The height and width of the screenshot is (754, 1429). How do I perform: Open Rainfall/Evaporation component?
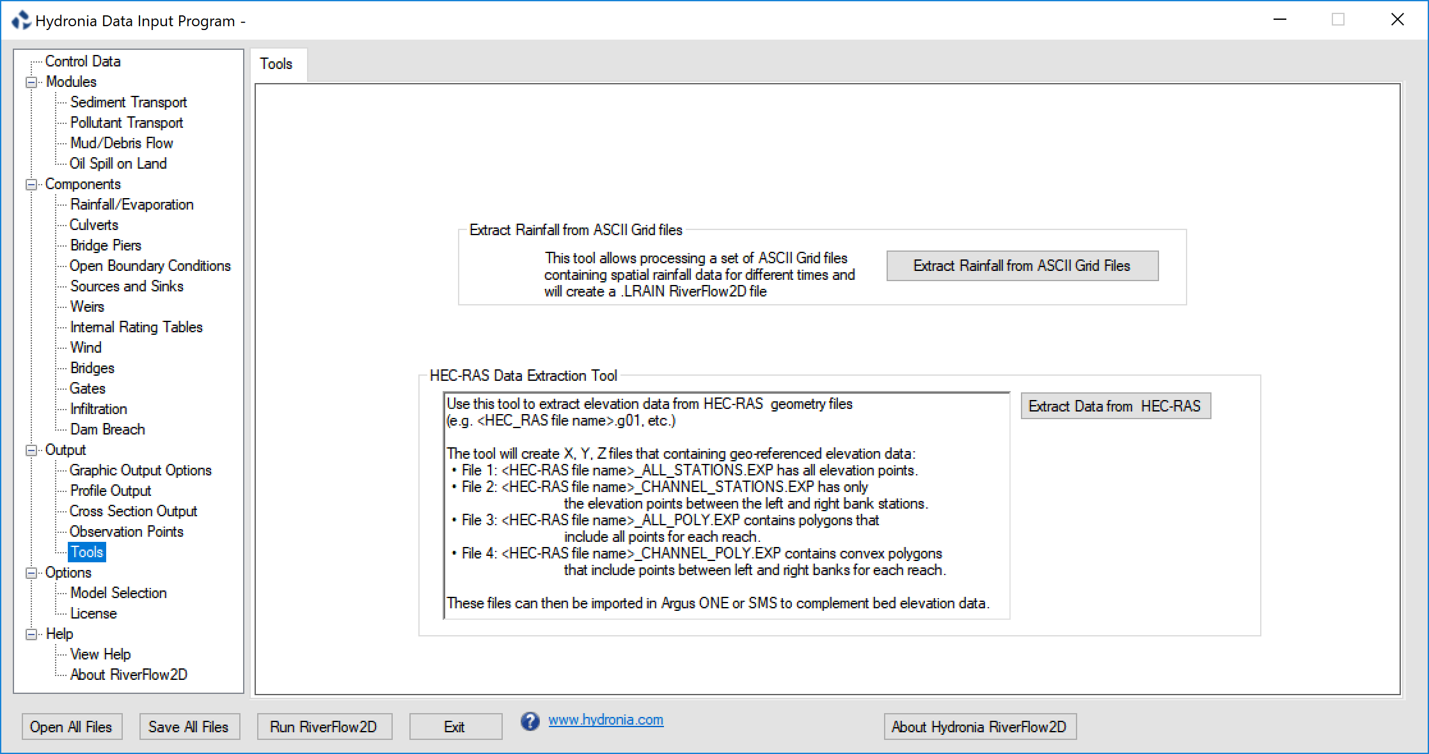coord(132,204)
